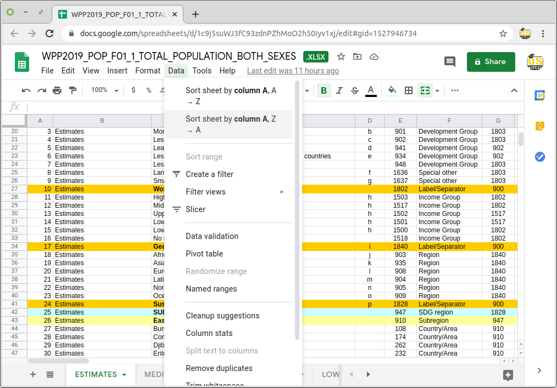Open the Borders tool
This screenshot has width=557, height=388.
[409, 90]
